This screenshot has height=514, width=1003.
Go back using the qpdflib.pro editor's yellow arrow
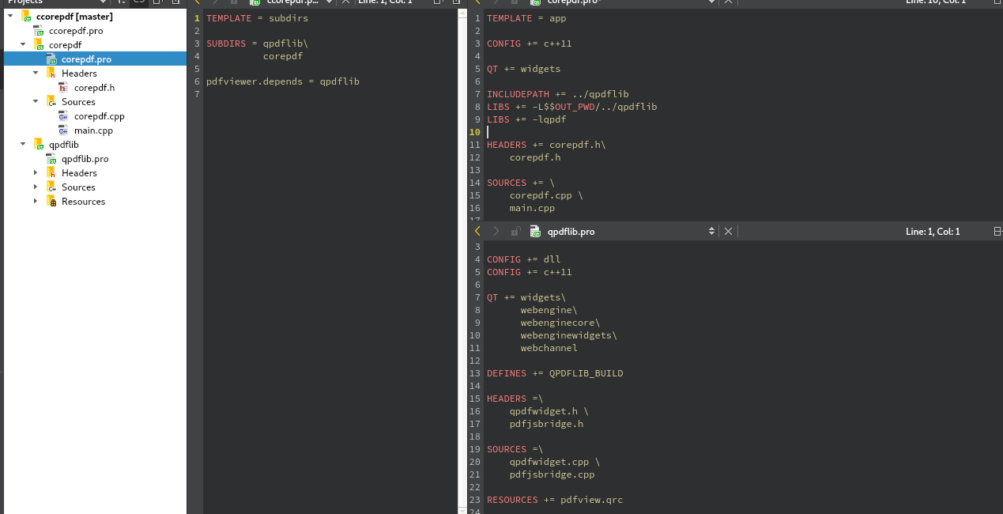pyautogui.click(x=477, y=232)
